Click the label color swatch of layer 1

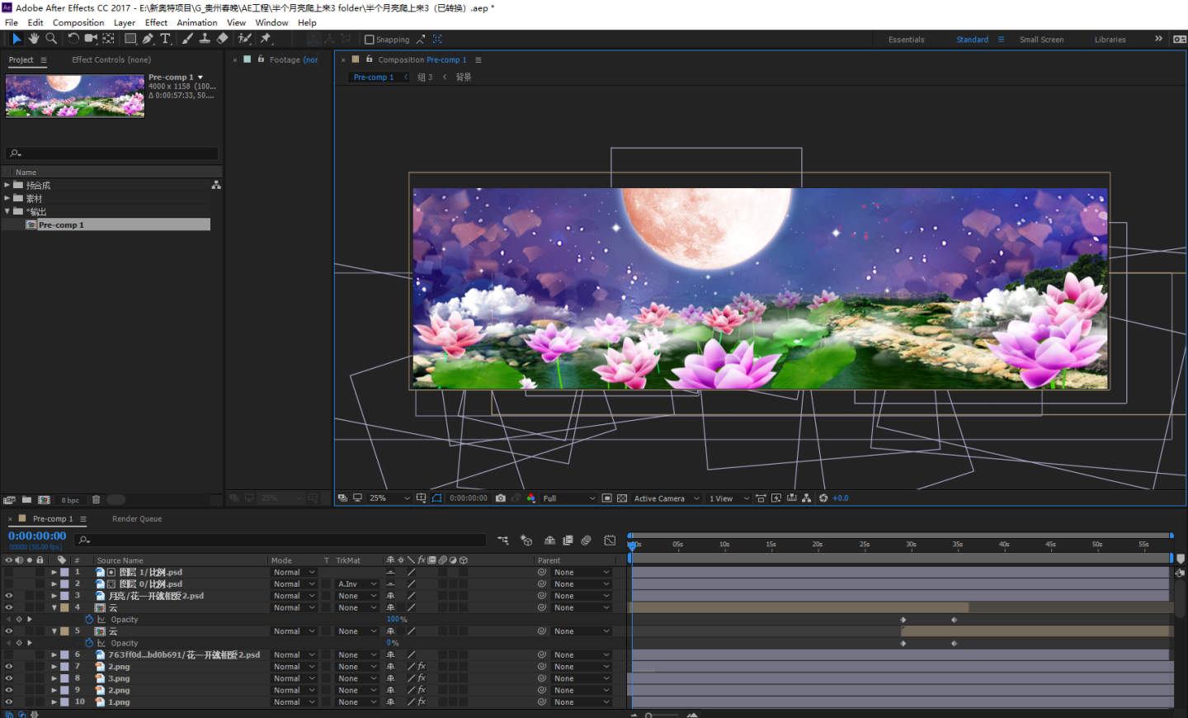pyautogui.click(x=64, y=572)
